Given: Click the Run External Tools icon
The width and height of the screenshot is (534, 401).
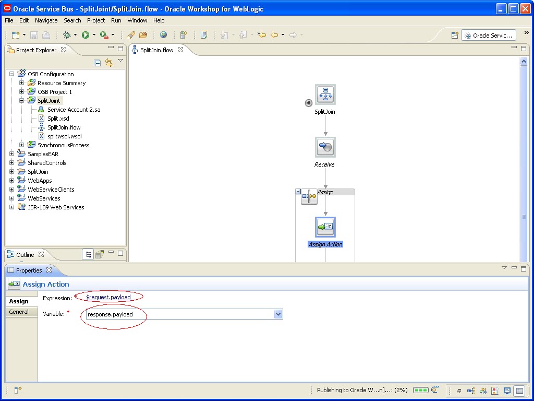Looking at the screenshot, I should [x=104, y=35].
